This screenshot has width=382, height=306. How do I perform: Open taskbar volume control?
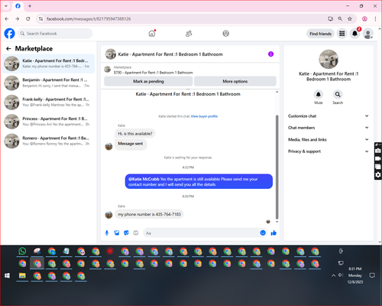point(341,275)
